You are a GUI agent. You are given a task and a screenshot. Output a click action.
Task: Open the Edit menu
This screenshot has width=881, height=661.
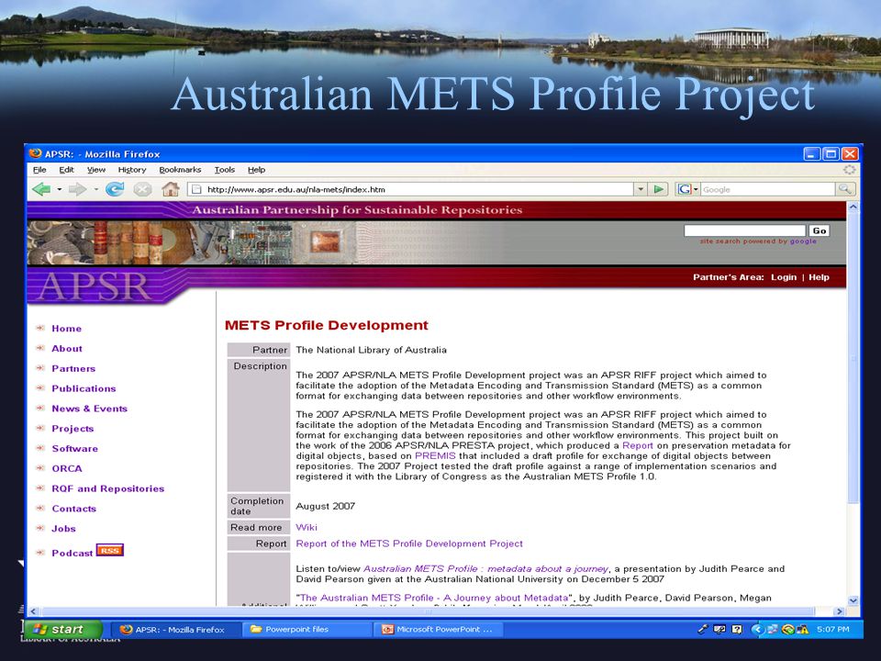pyautogui.click(x=66, y=170)
